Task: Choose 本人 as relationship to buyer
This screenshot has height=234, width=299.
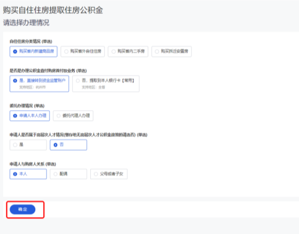Action: pos(28,174)
